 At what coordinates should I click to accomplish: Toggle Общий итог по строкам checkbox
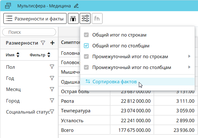86,35
